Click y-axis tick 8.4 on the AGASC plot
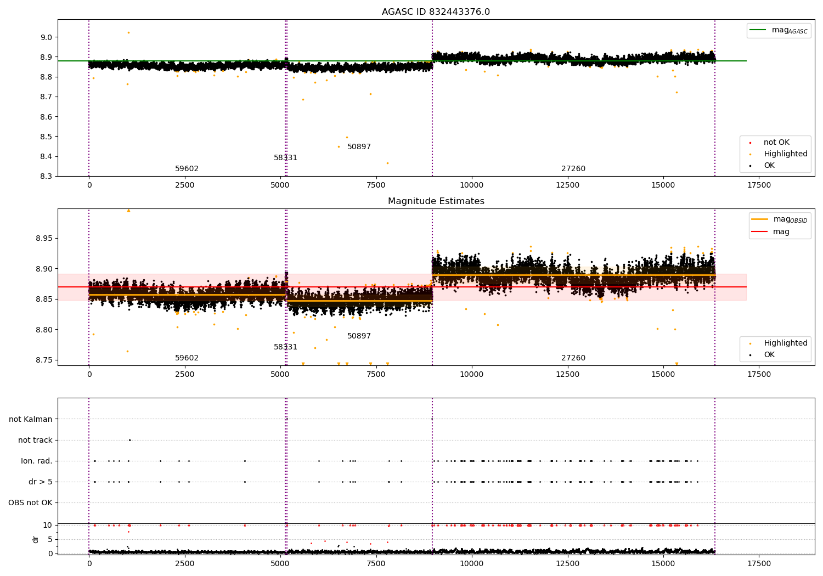Image resolution: width=823 pixels, height=576 pixels. click(46, 157)
